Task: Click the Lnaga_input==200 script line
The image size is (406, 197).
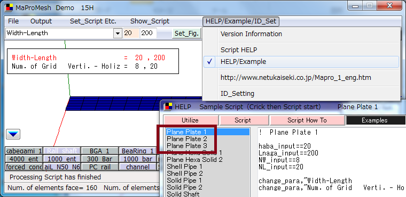Action: coord(288,153)
